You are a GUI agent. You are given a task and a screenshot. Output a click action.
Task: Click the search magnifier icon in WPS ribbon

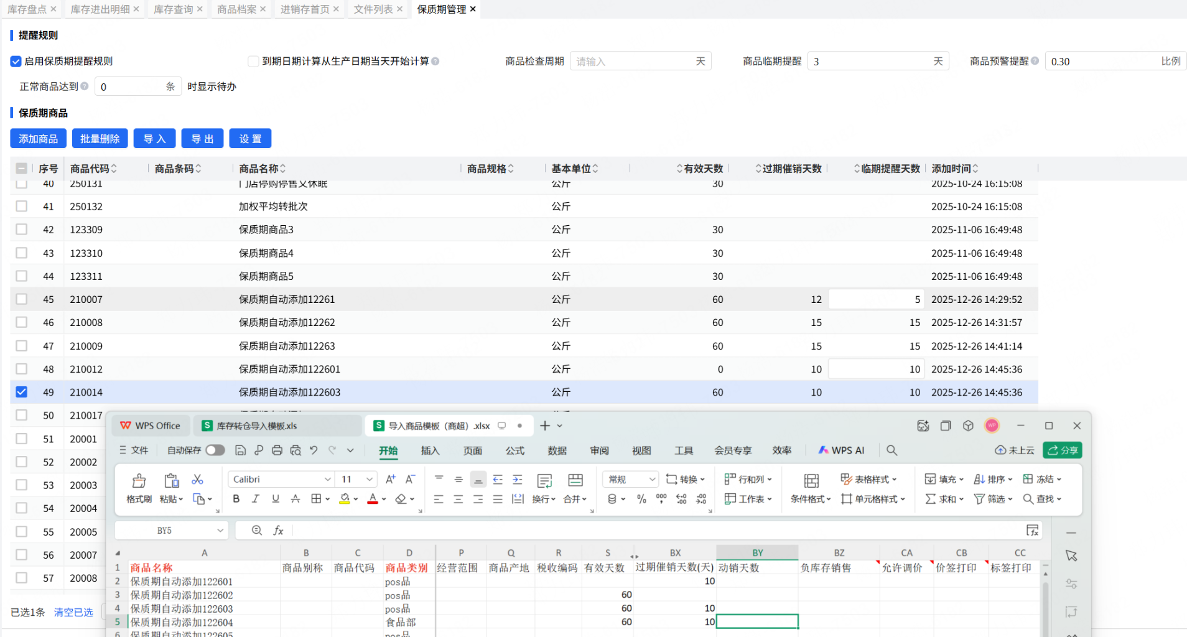[x=891, y=450]
